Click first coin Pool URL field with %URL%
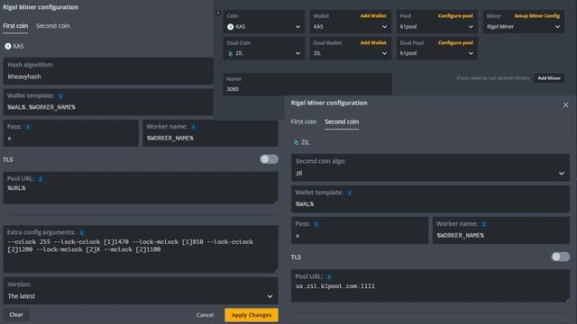 [141, 187]
